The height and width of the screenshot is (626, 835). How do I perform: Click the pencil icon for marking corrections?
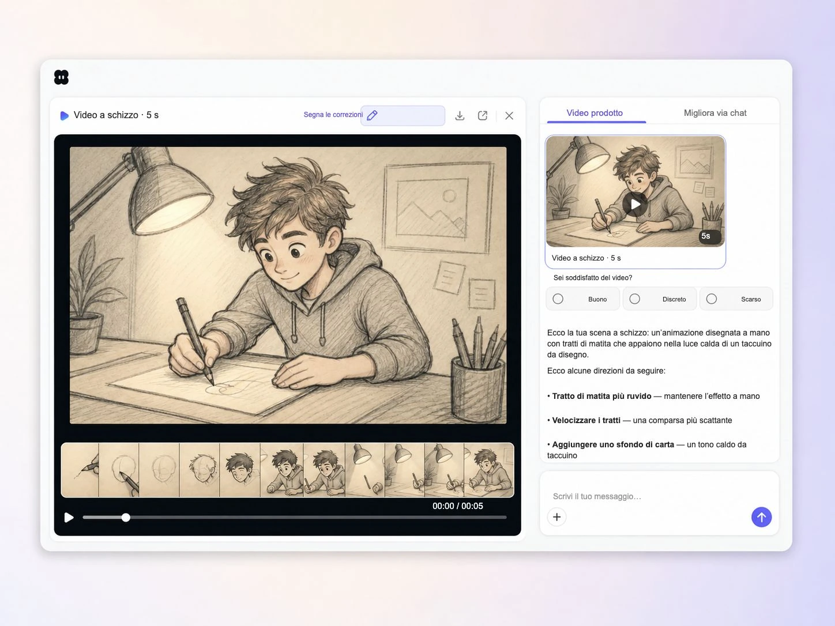point(373,115)
